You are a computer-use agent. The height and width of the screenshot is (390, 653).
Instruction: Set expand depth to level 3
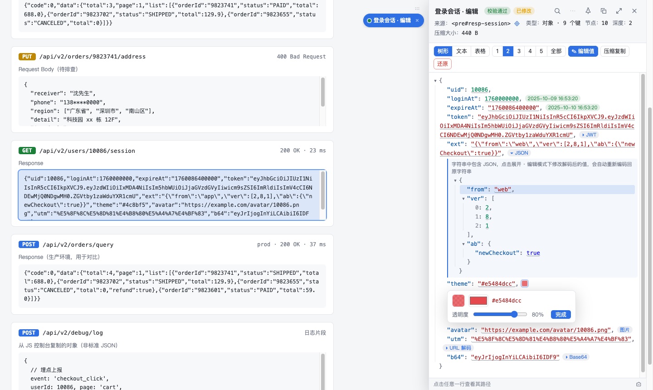point(519,51)
